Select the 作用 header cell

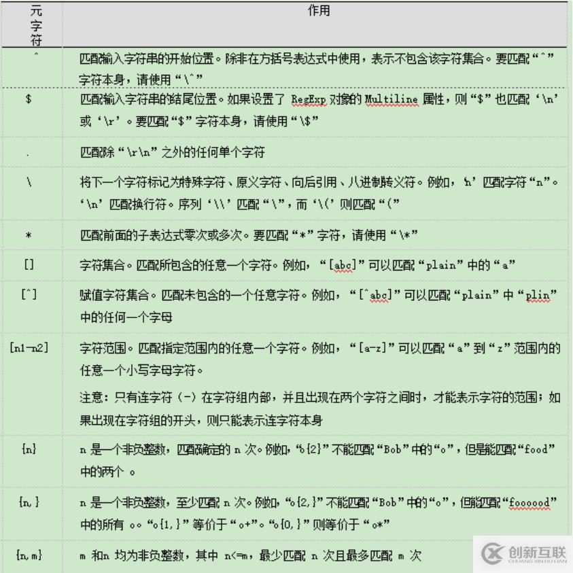tap(319, 11)
